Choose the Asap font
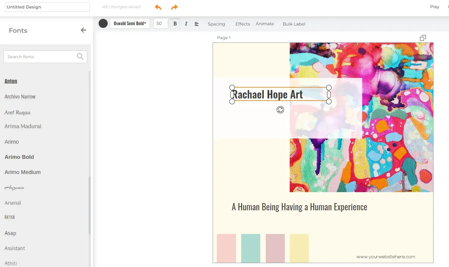 [10, 233]
